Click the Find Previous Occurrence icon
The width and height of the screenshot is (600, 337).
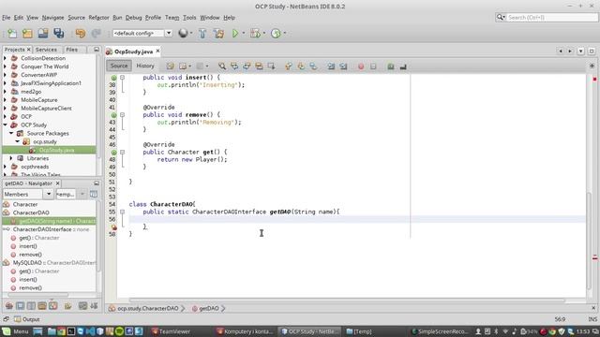pyautogui.click(x=234, y=66)
